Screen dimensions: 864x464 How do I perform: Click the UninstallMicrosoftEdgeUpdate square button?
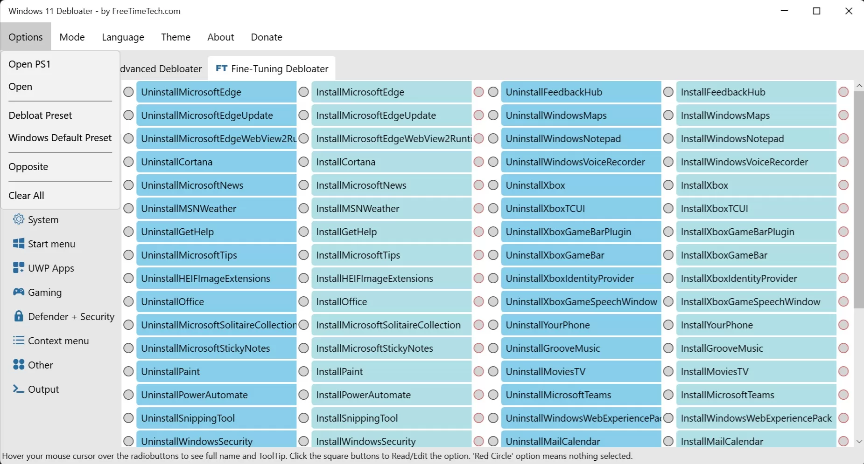tap(216, 115)
